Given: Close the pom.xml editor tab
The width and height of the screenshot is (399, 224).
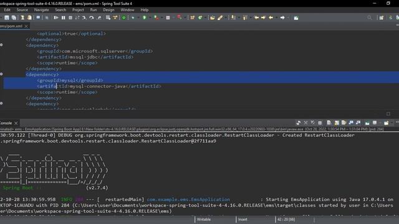Looking at the screenshot, I should tap(26, 26).
